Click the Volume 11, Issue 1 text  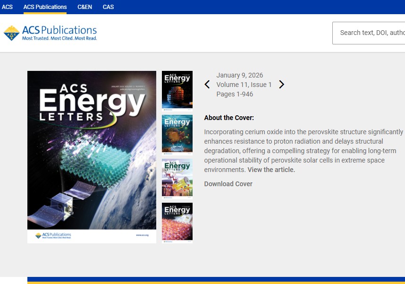[244, 85]
